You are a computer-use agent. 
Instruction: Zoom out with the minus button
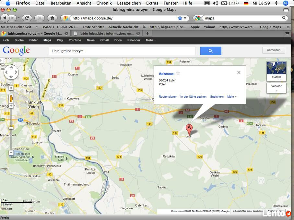11,153
